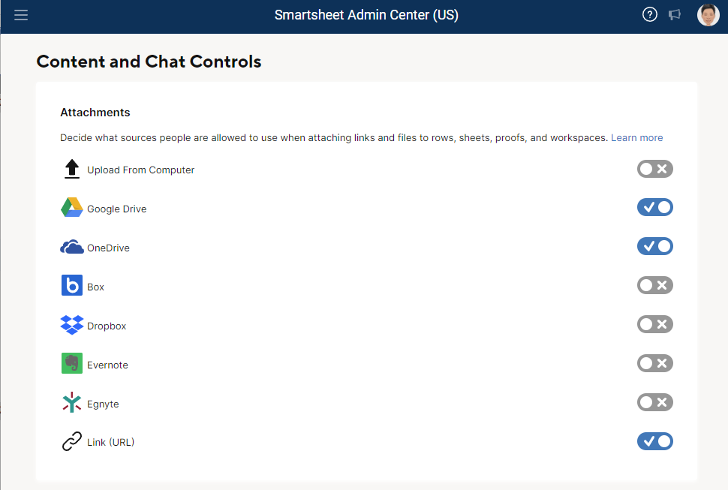This screenshot has width=728, height=490.
Task: Click the Upload From Computer icon
Action: [x=71, y=169]
